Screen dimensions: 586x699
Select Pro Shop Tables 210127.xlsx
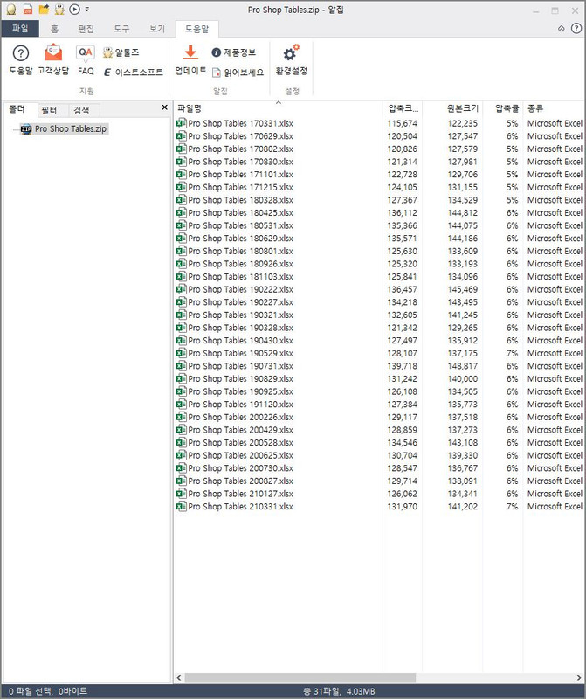click(x=240, y=494)
